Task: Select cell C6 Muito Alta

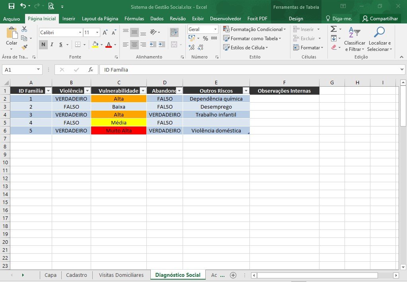Action: point(119,130)
